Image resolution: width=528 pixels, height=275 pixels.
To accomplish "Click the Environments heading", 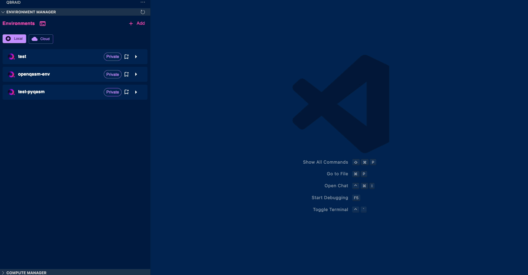I will [x=18, y=23].
